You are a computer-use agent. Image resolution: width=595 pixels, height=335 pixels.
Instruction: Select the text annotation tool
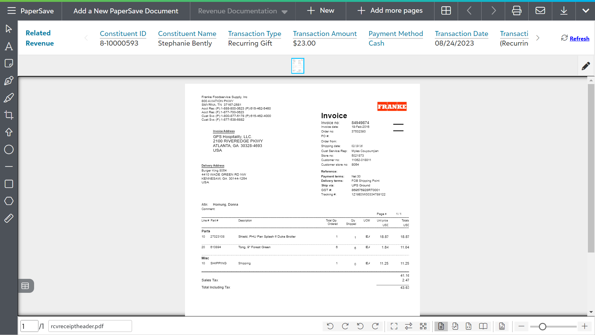[9, 46]
